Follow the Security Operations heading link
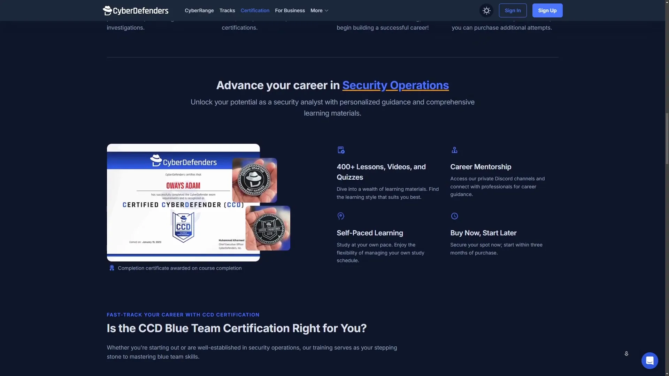This screenshot has height=376, width=669. (395, 85)
